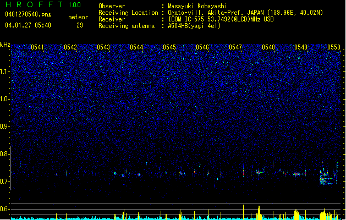Click the 0548 time marker
346x220 pixels.
[x=268, y=47]
